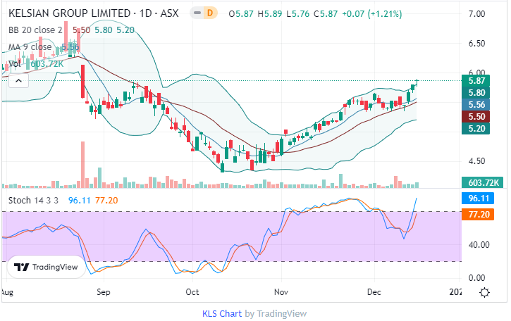Select the BB 20 close 2 indicator legend
This screenshot has width=511, height=321.
[x=38, y=30]
